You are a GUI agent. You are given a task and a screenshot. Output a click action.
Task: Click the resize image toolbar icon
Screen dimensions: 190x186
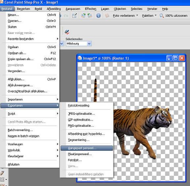75,15
